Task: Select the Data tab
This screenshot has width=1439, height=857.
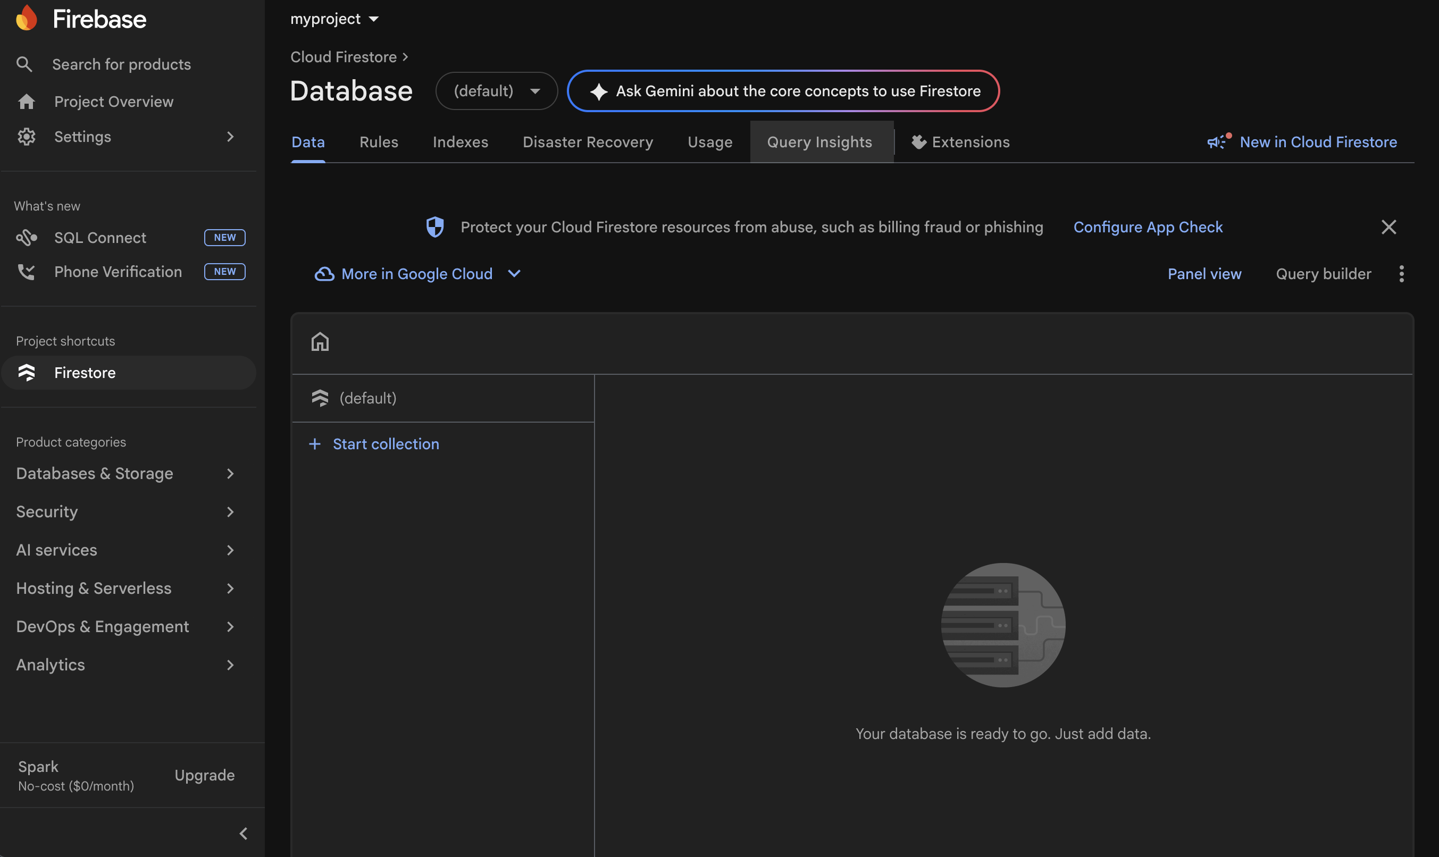Action: [x=308, y=142]
